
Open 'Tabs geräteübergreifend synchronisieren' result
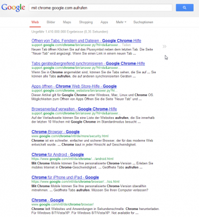(x=88, y=63)
